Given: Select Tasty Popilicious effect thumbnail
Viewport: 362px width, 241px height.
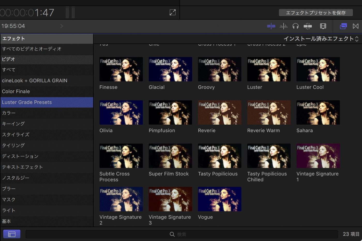Looking at the screenshot, I should [220, 156].
